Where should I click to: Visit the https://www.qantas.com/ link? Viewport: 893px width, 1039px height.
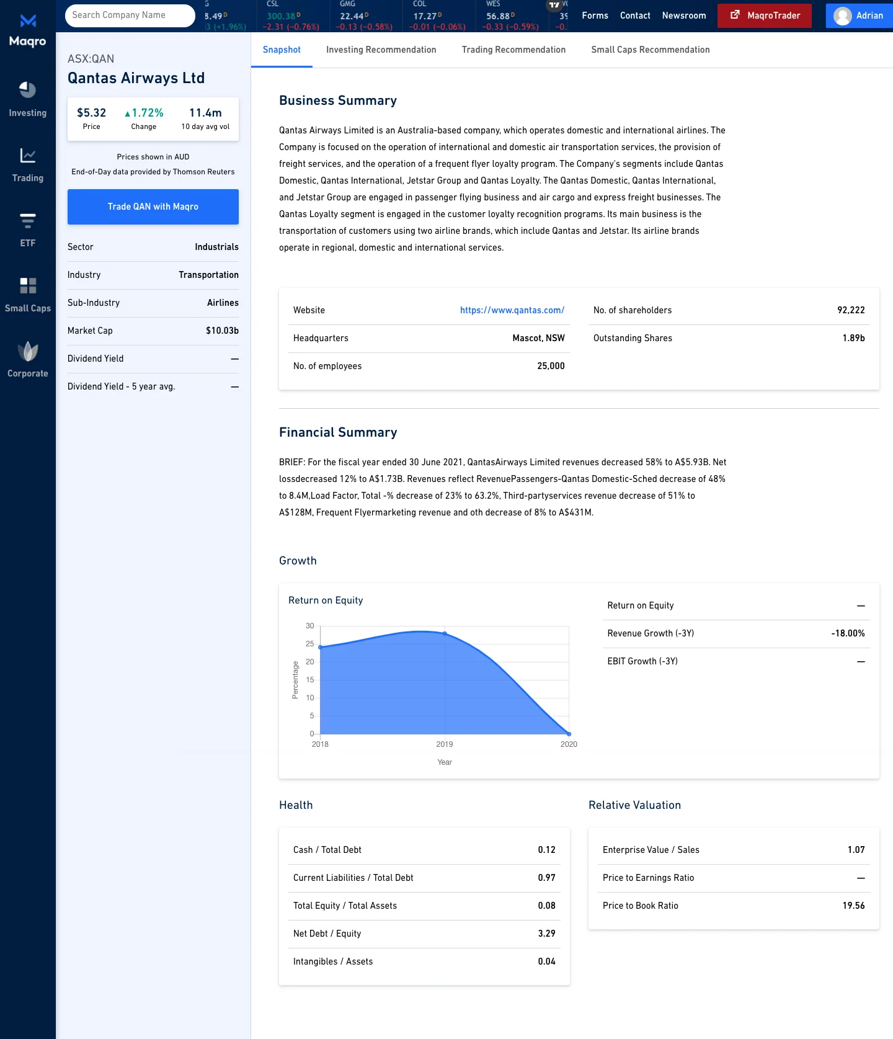coord(512,310)
